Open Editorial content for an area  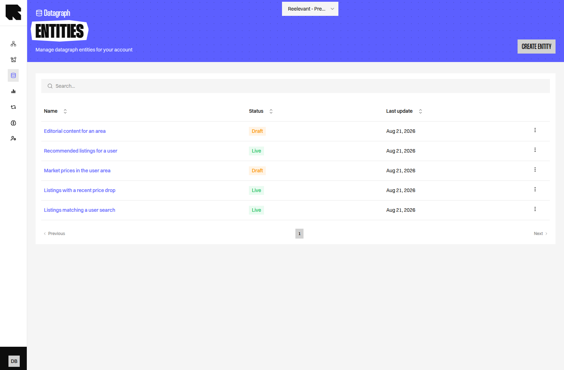pos(75,131)
